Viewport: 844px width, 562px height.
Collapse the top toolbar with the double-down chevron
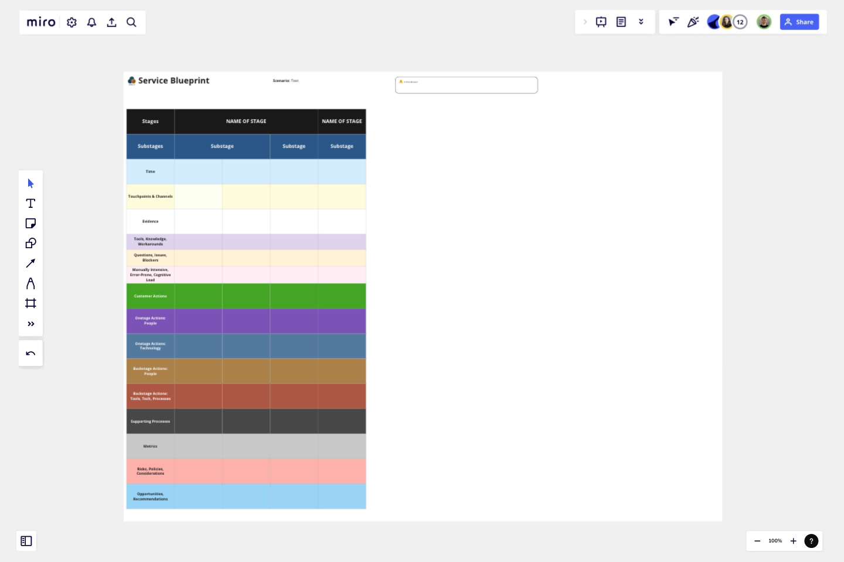641,22
